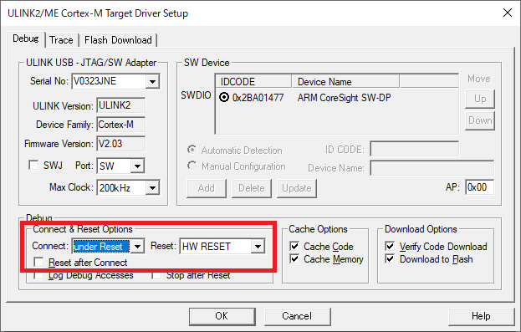Choose Manual Configuration radio button
This screenshot has height=332, width=521.
tap(192, 166)
